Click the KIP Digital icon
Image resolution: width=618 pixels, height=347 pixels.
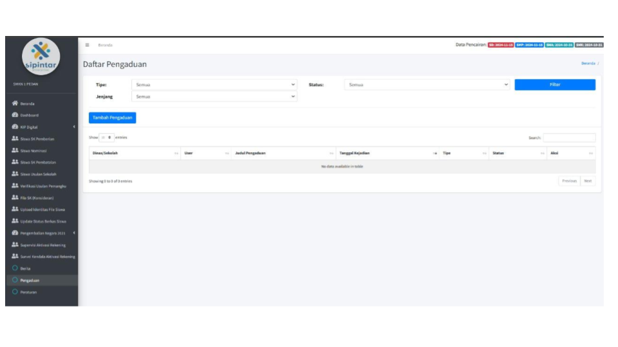coord(15,127)
